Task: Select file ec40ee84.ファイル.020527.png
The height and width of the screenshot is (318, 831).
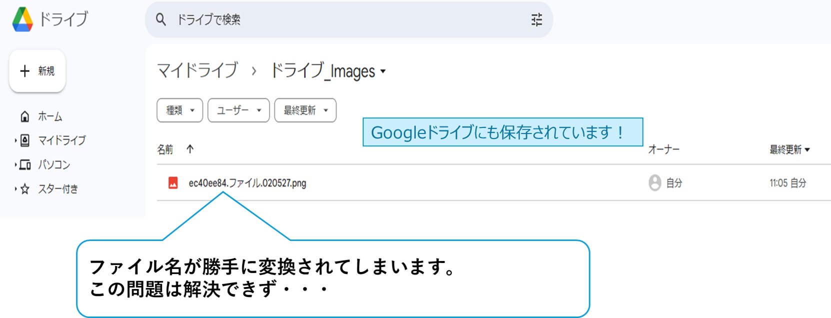Action: coord(247,183)
